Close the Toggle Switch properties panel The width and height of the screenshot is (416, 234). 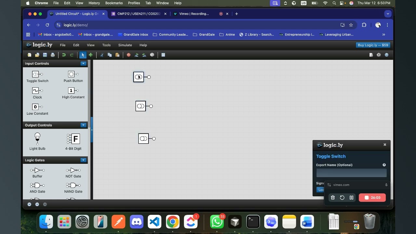pos(385,145)
